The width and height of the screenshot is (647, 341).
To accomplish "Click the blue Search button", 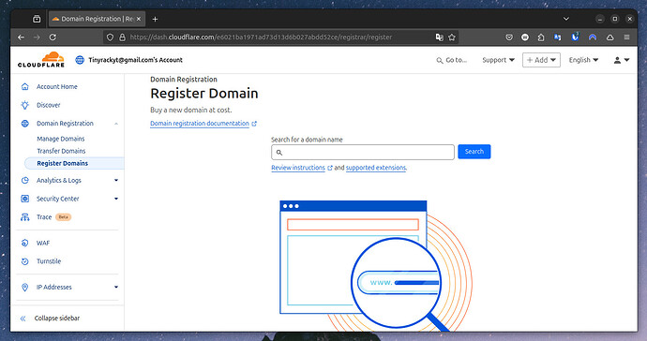I will coord(474,152).
